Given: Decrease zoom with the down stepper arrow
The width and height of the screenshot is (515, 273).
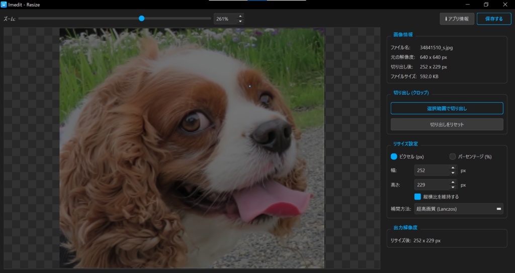Looking at the screenshot, I should point(240,22).
